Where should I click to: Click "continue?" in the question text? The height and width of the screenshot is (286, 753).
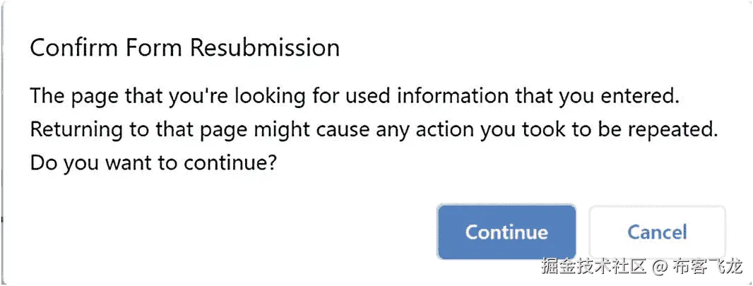coord(230,163)
